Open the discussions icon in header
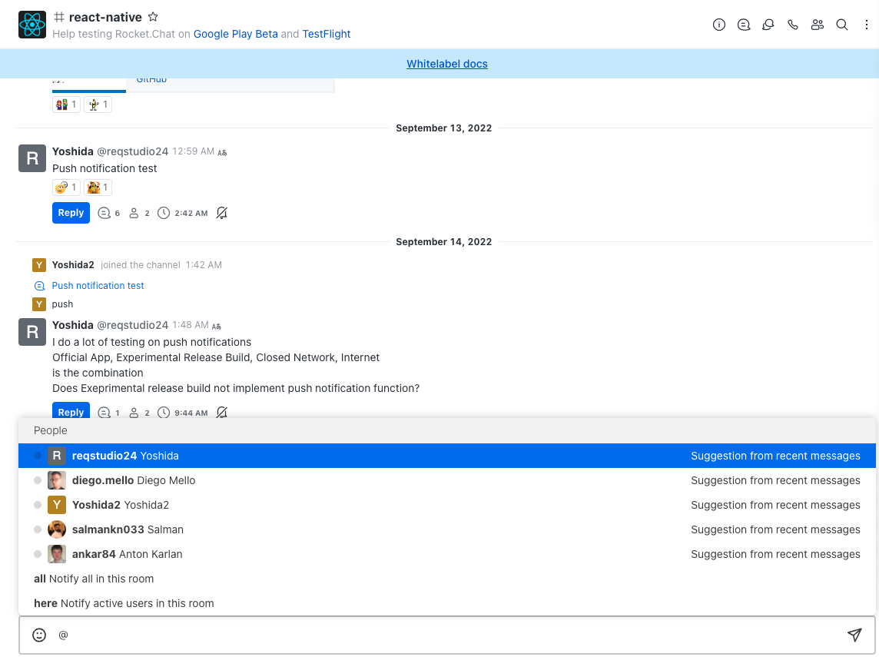The image size is (879, 657). pos(768,25)
